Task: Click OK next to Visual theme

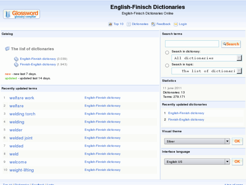Action: [237, 141]
